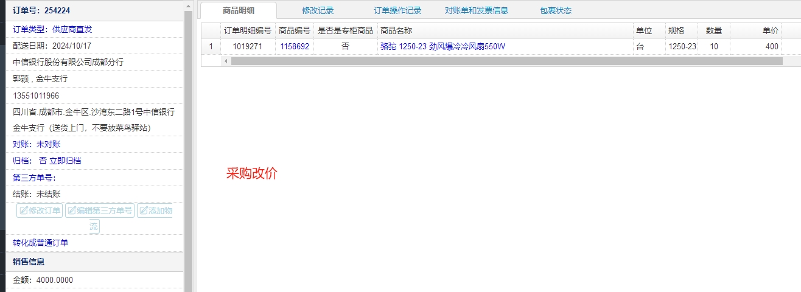Click the 单位 column header
Screen dimensions: 801x292
coord(649,30)
